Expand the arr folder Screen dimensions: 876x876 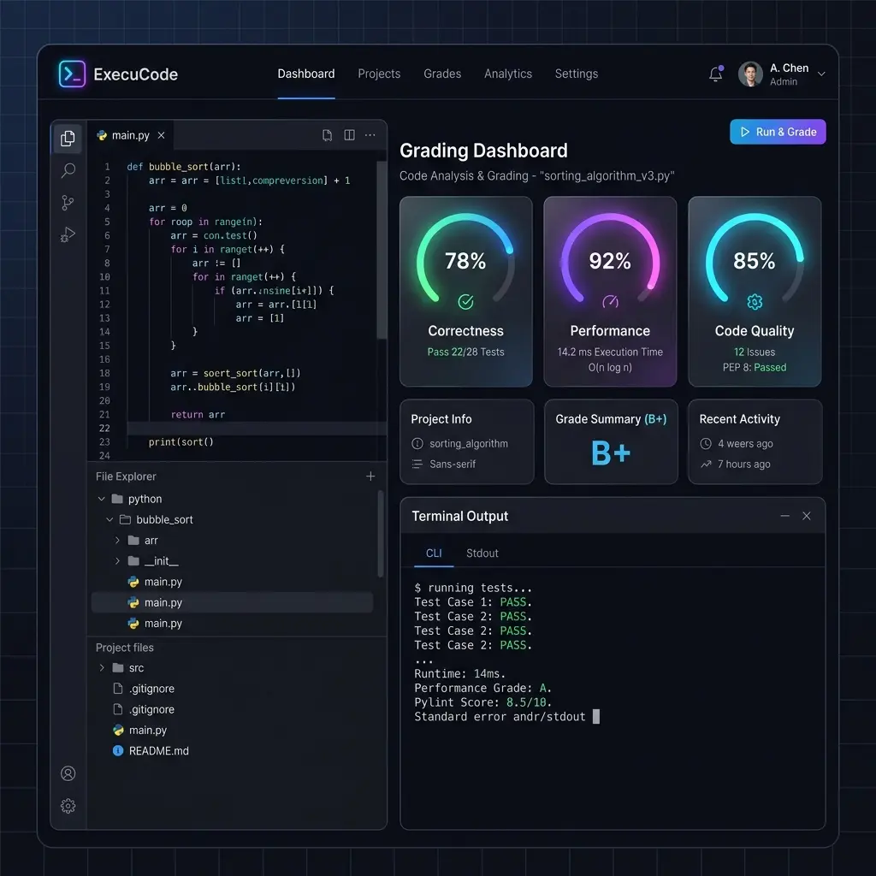coord(117,541)
